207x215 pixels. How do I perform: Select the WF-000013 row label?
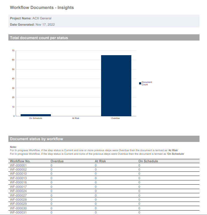point(18,178)
